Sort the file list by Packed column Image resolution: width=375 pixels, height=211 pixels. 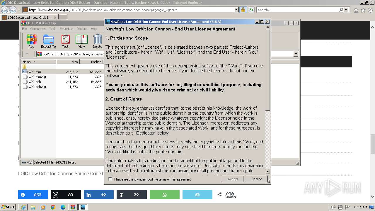[x=91, y=62]
